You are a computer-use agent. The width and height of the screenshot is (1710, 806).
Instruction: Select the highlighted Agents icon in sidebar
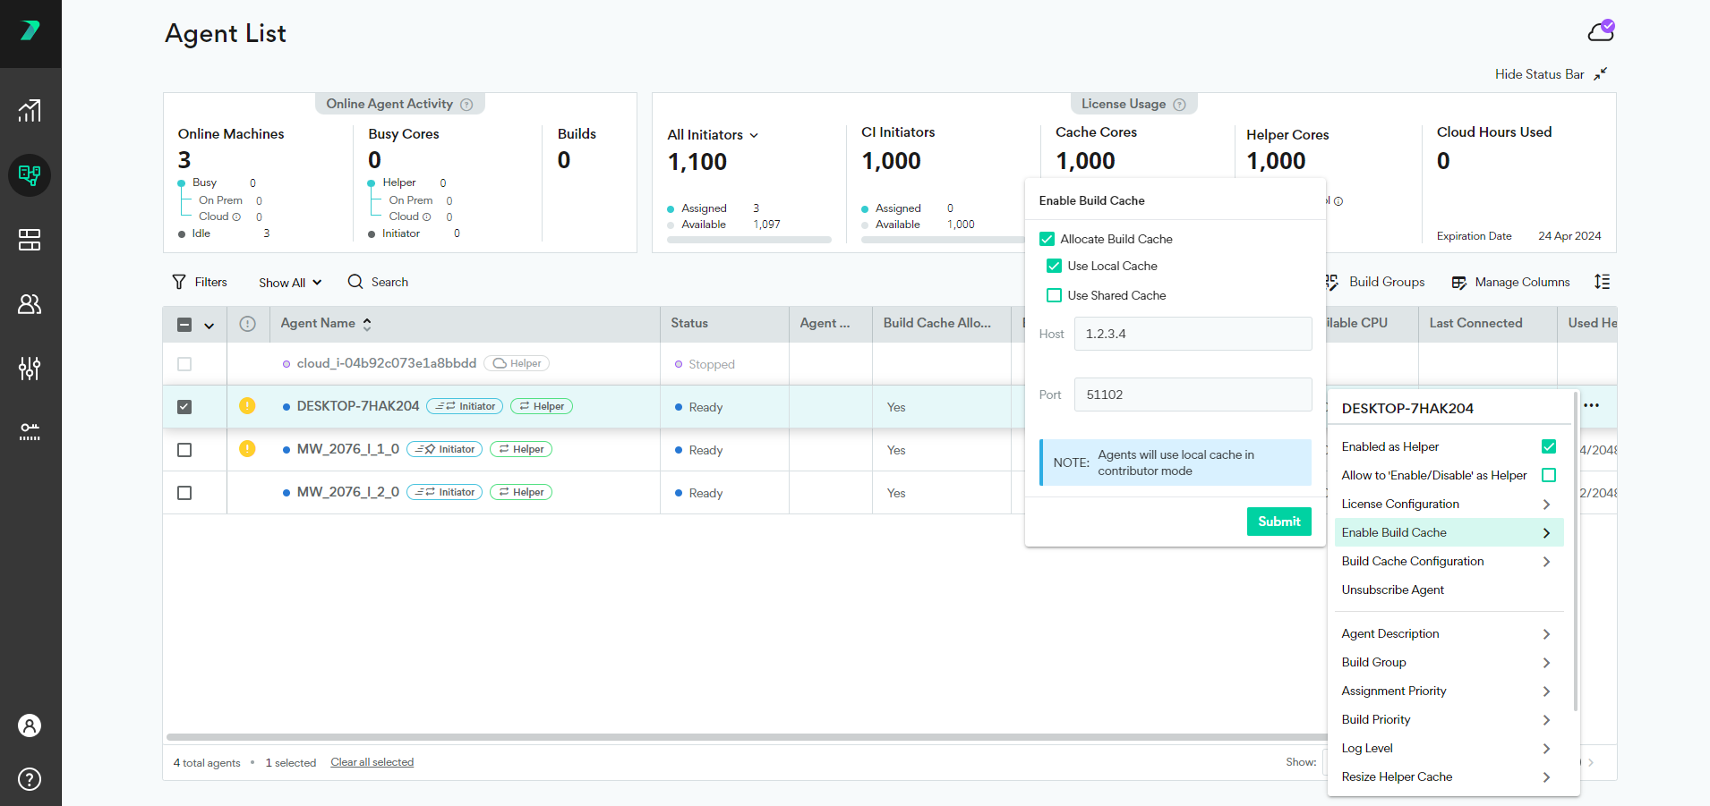click(30, 175)
